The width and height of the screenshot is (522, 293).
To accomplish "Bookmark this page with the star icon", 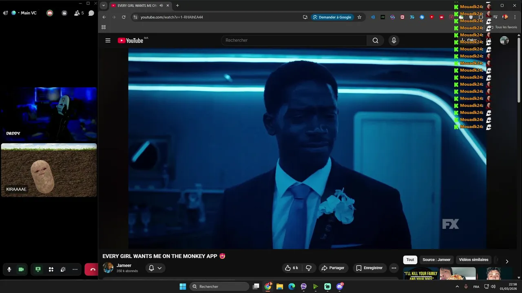I will (359, 17).
